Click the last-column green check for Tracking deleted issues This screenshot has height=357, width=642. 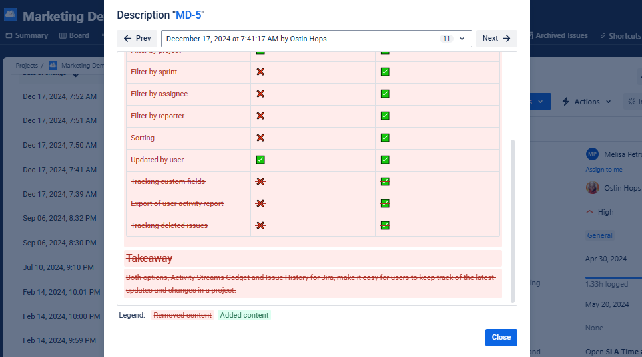(385, 225)
